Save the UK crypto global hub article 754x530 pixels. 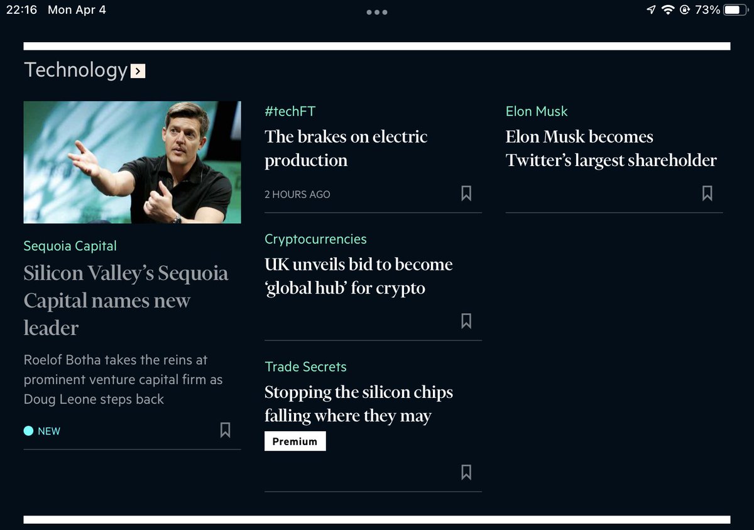pyautogui.click(x=466, y=321)
